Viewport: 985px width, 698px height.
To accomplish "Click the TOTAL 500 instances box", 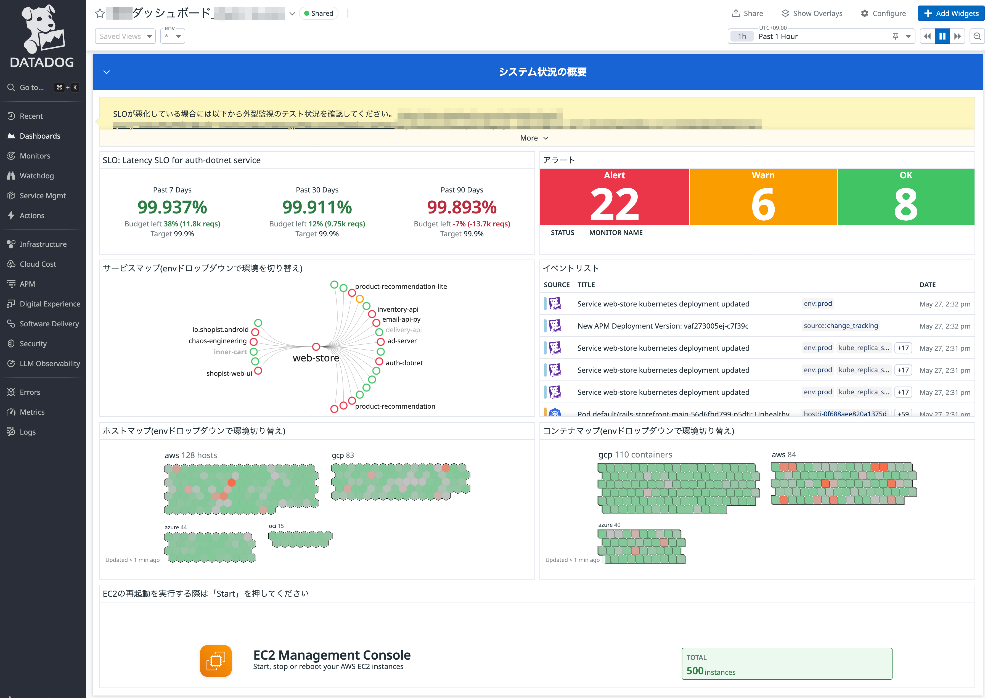I will pos(787,663).
